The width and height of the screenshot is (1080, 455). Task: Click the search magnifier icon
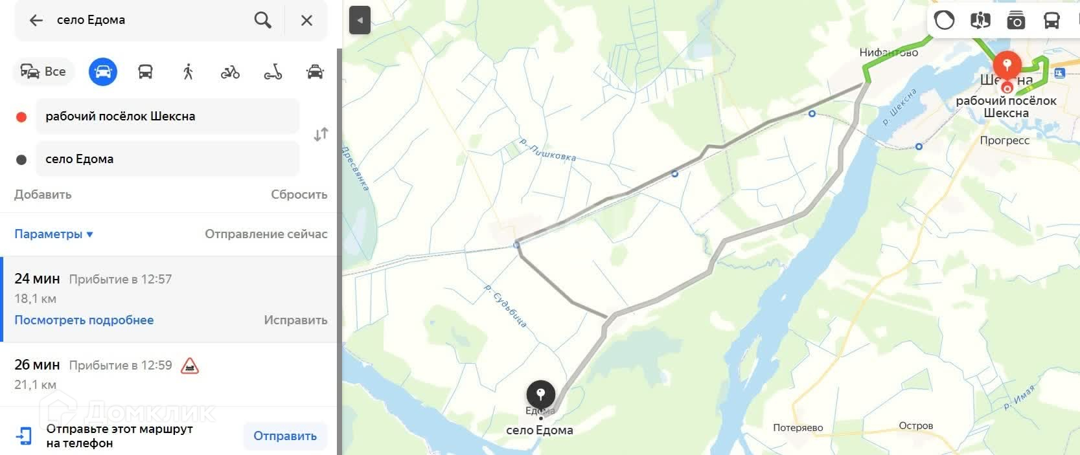(262, 20)
